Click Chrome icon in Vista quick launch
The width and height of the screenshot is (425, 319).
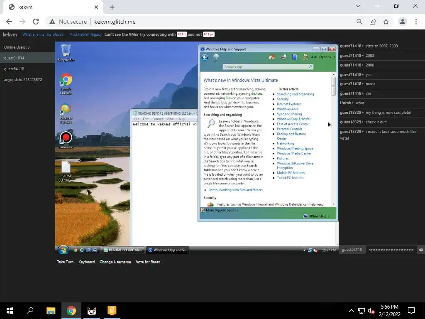point(76,250)
